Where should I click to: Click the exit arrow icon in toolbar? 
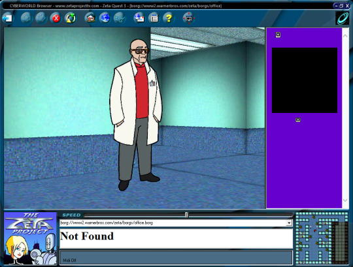[8, 18]
